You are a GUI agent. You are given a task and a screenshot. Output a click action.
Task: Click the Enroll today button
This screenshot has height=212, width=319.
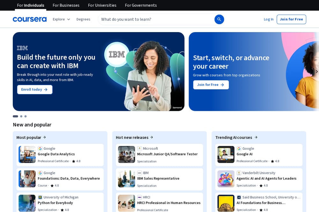[x=35, y=89]
